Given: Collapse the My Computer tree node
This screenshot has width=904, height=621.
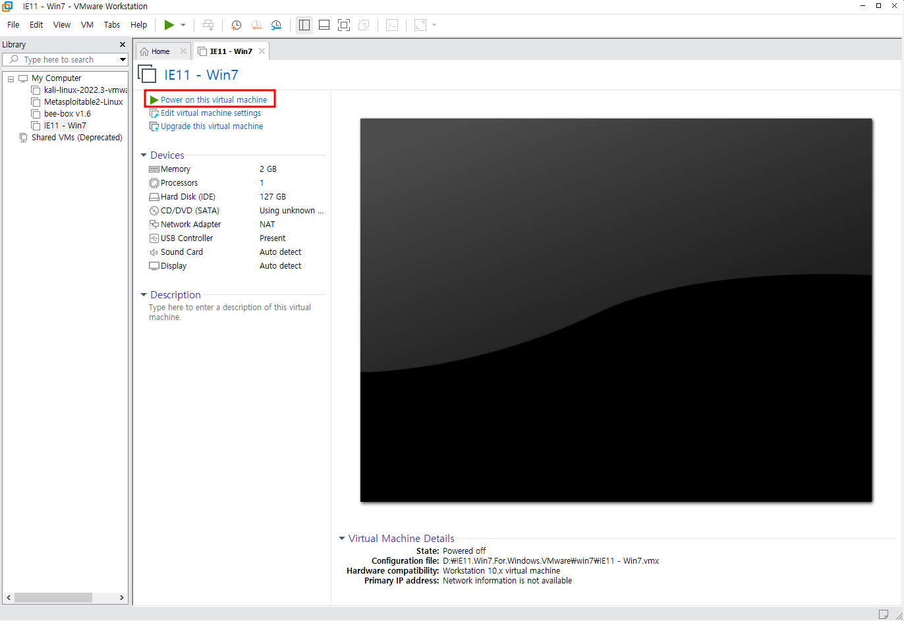Looking at the screenshot, I should point(11,78).
